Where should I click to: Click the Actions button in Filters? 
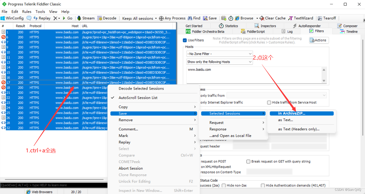click(x=319, y=40)
